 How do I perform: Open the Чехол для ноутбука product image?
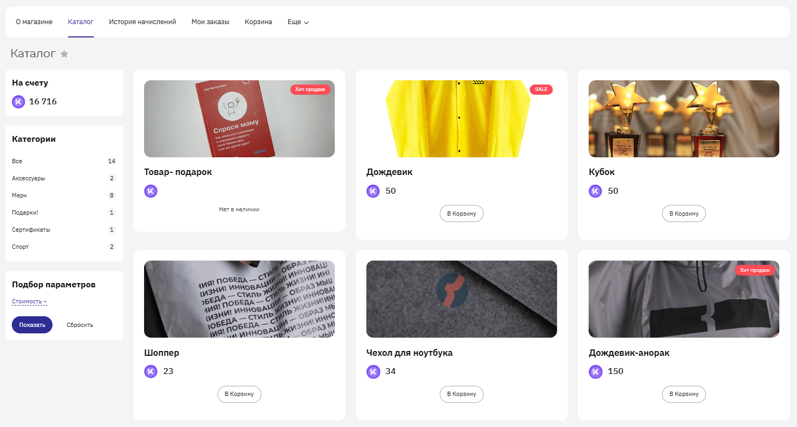coord(462,299)
